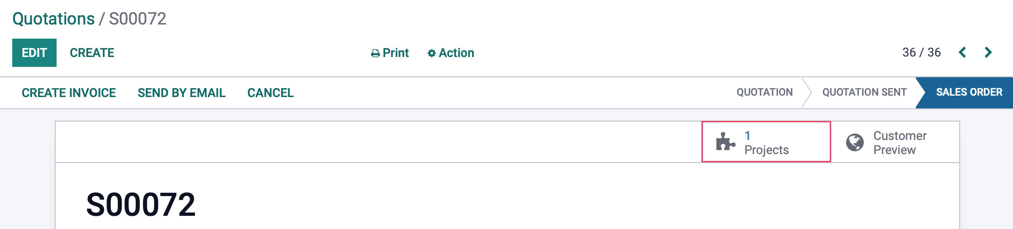
Task: Click the gear icon beside Action
Action: 432,53
